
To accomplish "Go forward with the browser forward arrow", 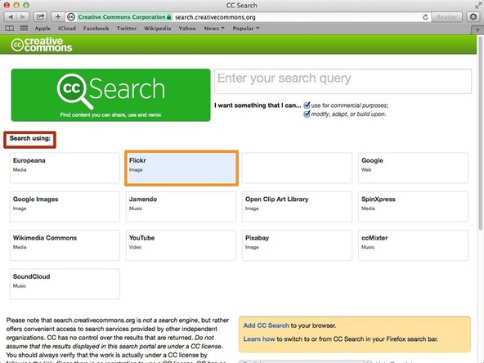I will pos(23,17).
